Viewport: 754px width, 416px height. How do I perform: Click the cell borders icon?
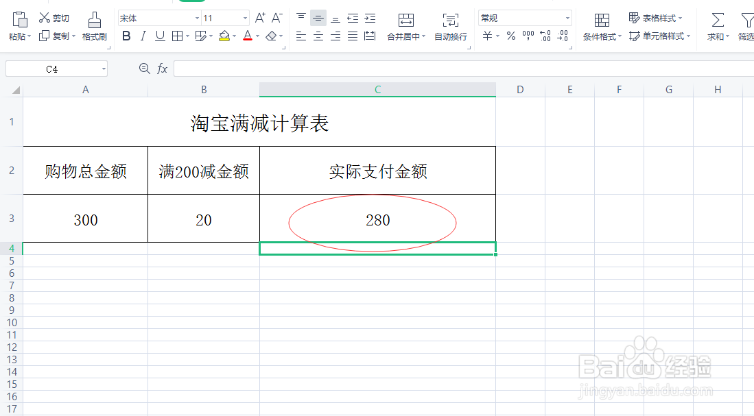coord(178,36)
